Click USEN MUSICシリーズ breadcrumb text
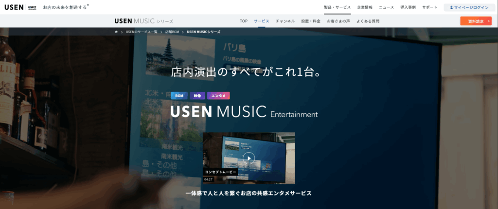This screenshot has height=209, width=498. [203, 32]
